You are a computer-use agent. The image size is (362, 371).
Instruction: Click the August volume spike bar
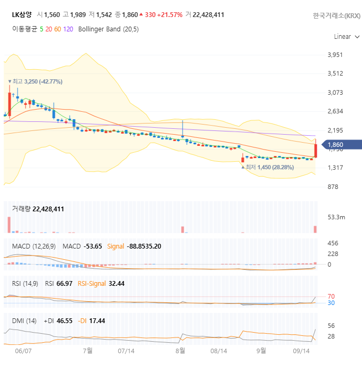[x=183, y=229]
